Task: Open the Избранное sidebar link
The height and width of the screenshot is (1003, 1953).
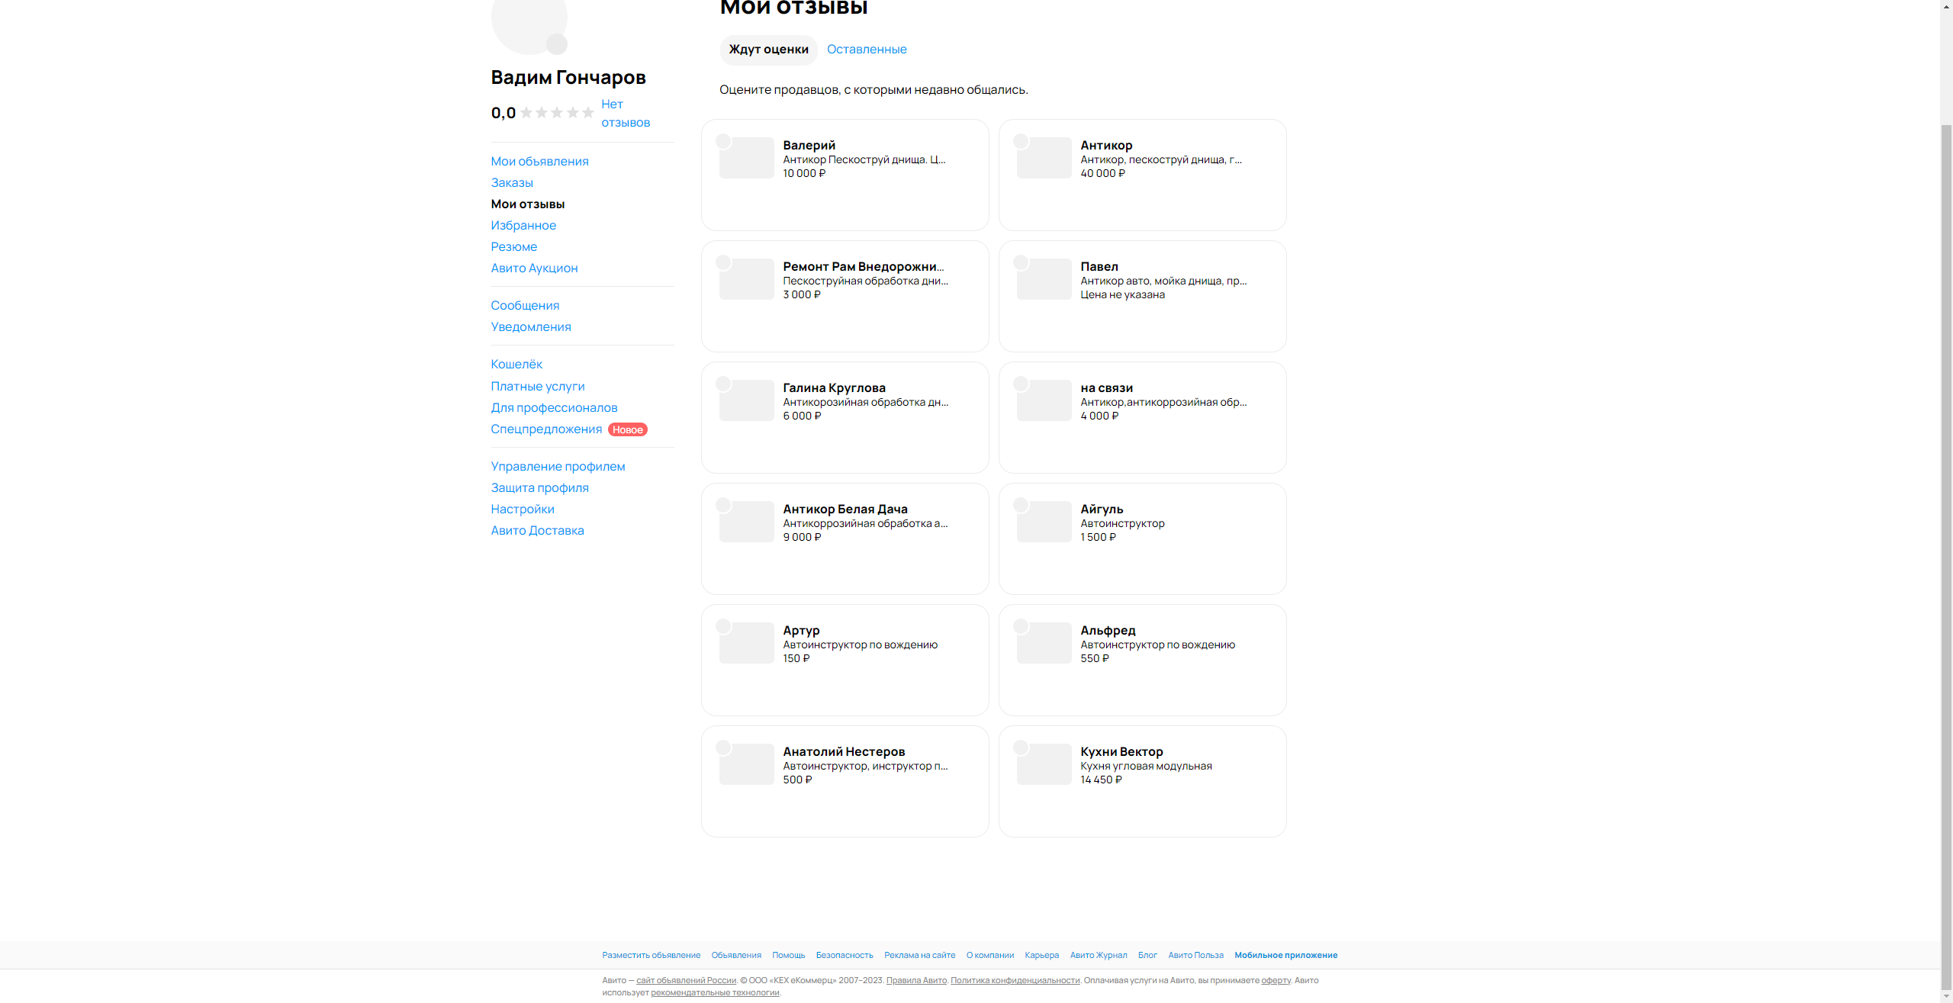Action: 523,226
